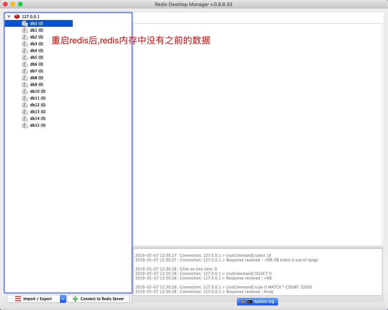
Task: Click the 'Response received : +OK' line
Action: [204, 278]
